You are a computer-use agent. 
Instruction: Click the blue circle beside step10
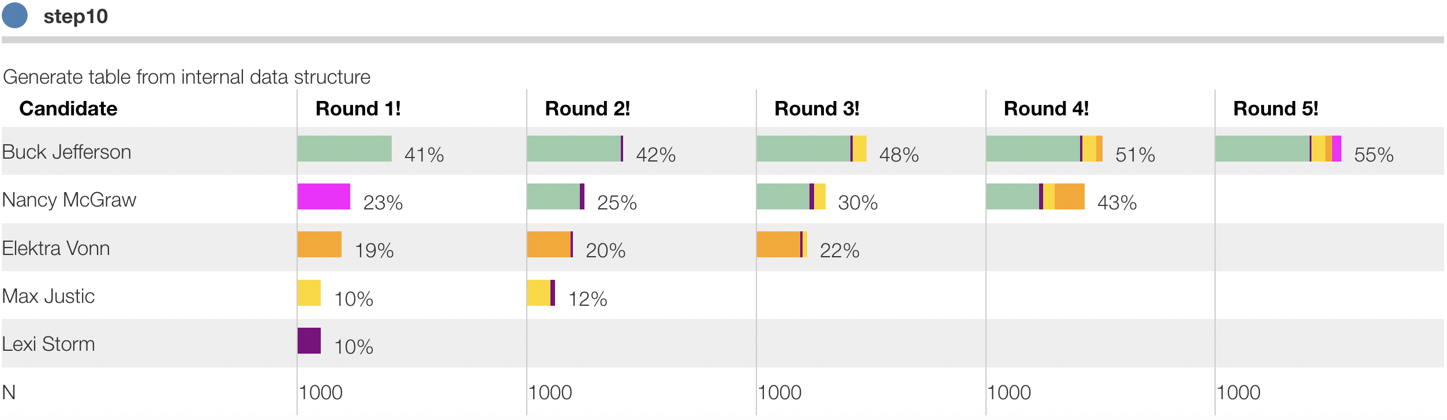click(x=15, y=16)
